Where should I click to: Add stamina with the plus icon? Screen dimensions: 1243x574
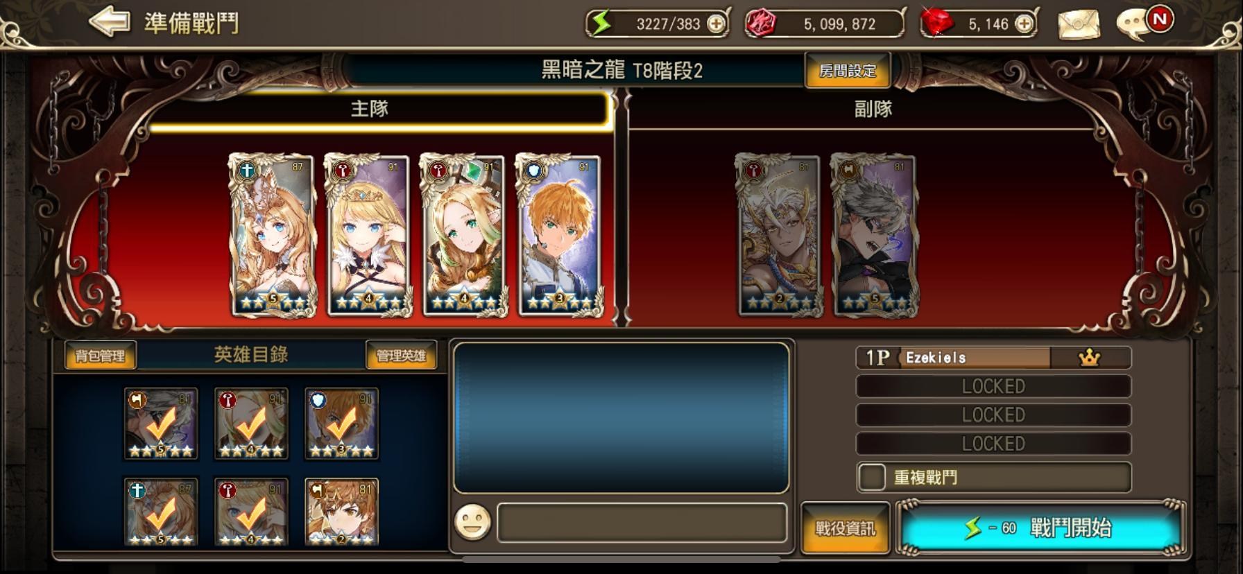click(x=715, y=24)
